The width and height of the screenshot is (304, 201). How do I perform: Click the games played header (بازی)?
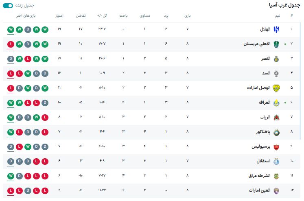tap(187, 15)
